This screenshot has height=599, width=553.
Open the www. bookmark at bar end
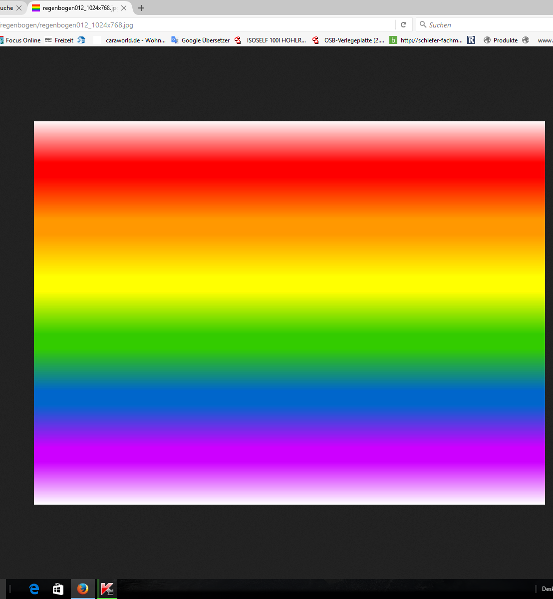pyautogui.click(x=538, y=40)
